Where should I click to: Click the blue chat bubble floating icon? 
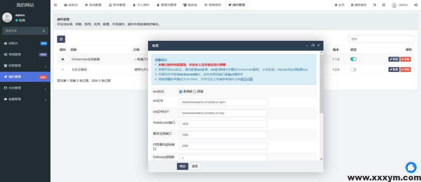[x=411, y=167]
